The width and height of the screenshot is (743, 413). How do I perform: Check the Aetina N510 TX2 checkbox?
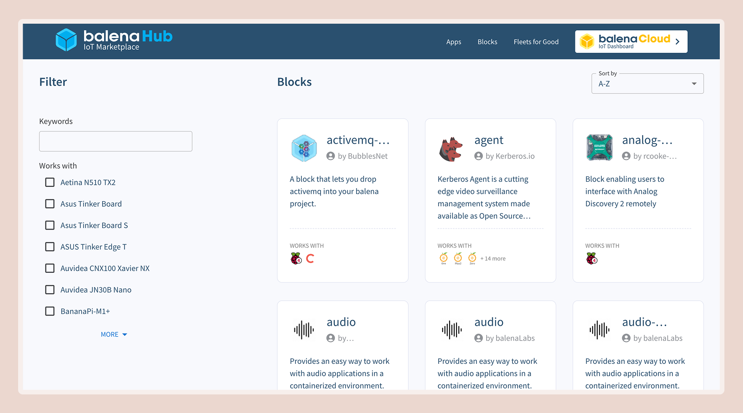tap(50, 182)
